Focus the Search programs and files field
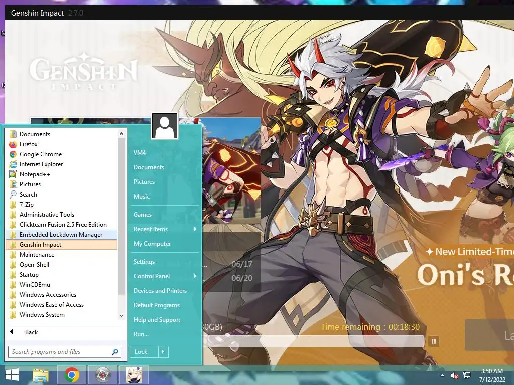514x385 pixels. coord(65,352)
